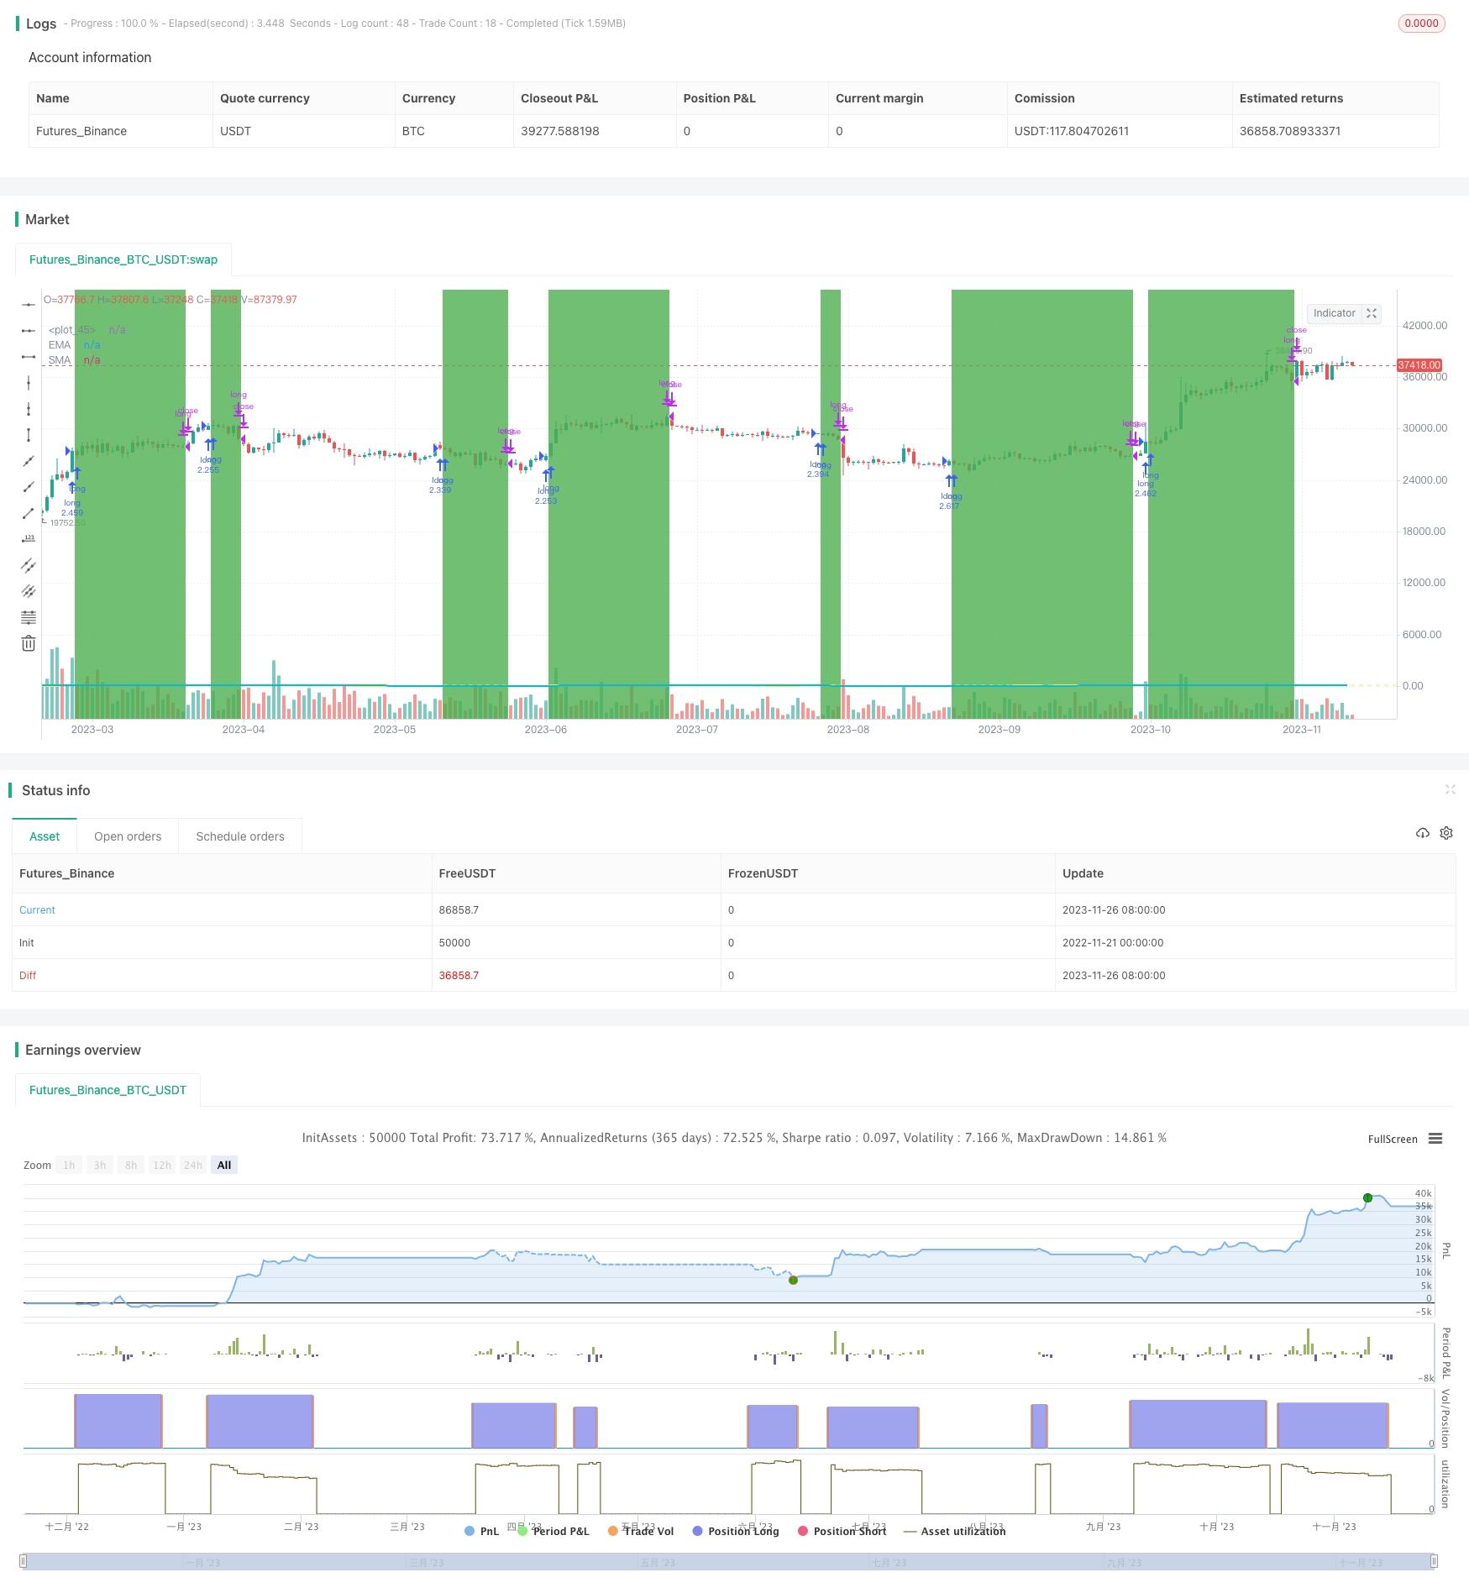The height and width of the screenshot is (1593, 1469).
Task: Select the horizontal straight line drawing tool
Action: [29, 305]
